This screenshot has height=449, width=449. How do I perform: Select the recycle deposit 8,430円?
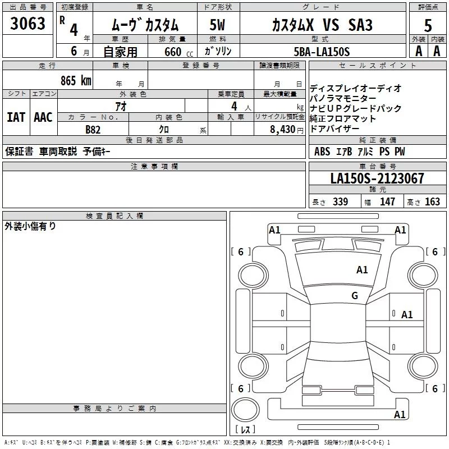[287, 130]
